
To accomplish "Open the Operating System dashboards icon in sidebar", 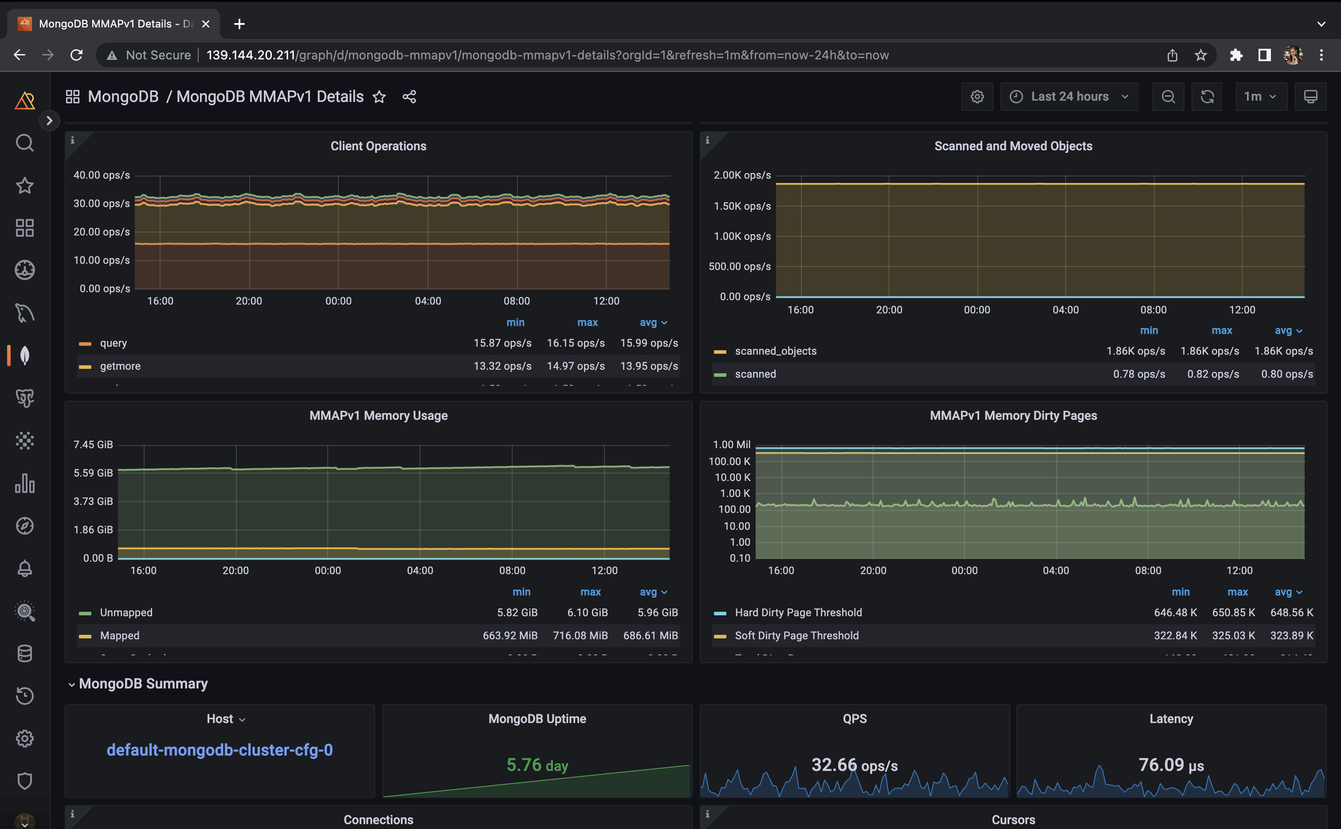I will coord(25,270).
